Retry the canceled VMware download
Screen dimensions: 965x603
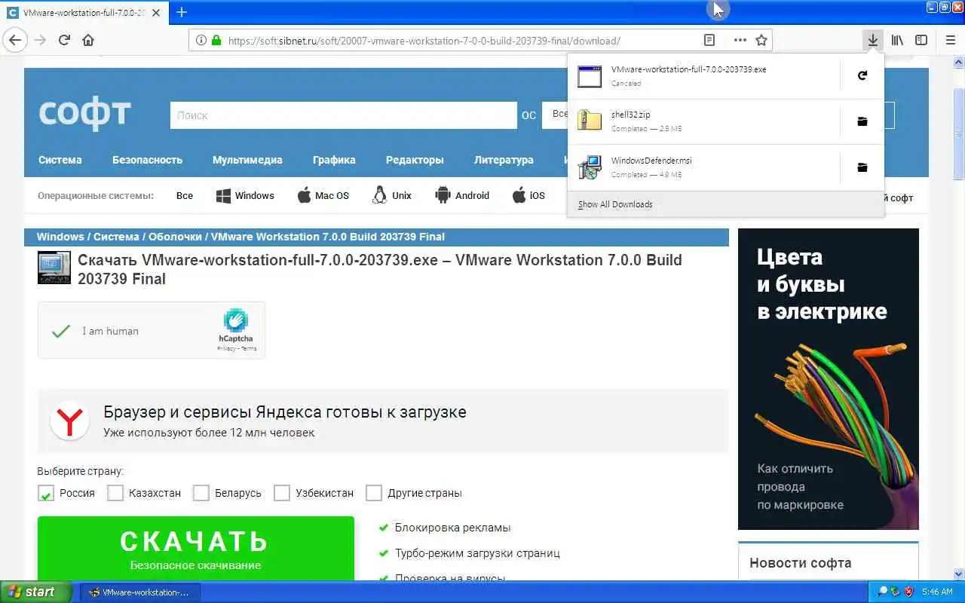click(862, 75)
